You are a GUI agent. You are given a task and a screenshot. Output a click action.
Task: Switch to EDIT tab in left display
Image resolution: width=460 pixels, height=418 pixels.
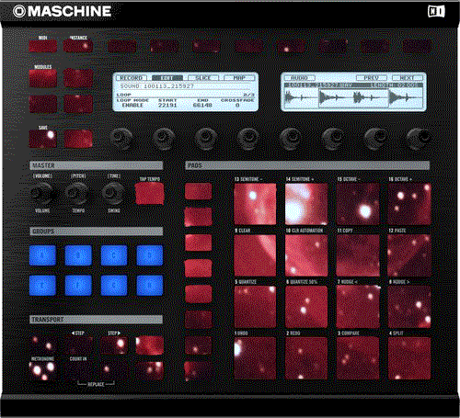(167, 78)
